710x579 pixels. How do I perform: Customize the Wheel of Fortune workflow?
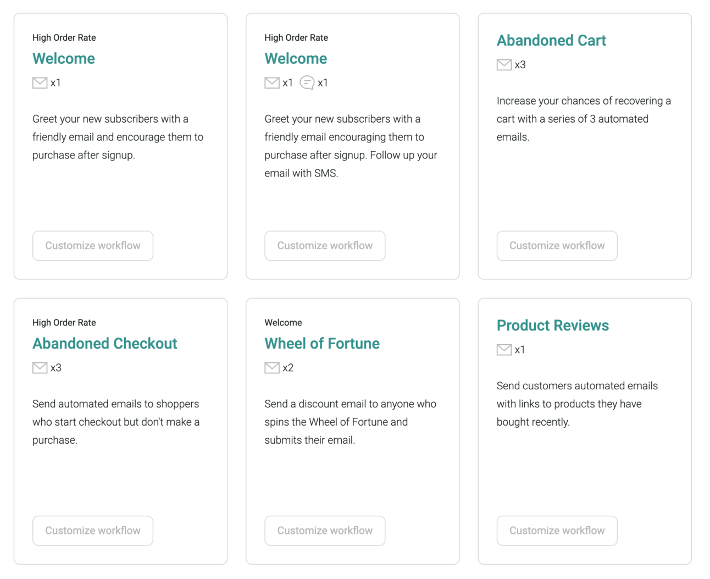[325, 531]
